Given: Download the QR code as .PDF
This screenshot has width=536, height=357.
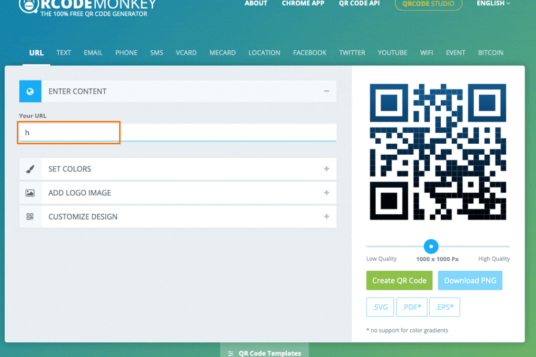Looking at the screenshot, I should tap(411, 307).
